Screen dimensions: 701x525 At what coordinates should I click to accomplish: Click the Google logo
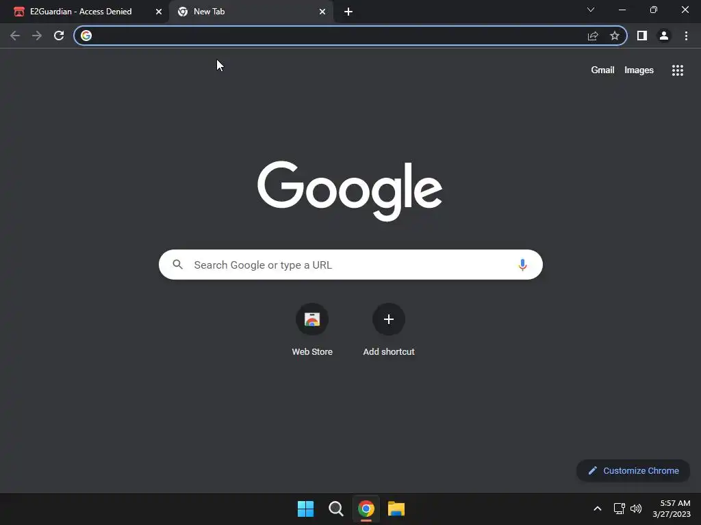(x=350, y=191)
